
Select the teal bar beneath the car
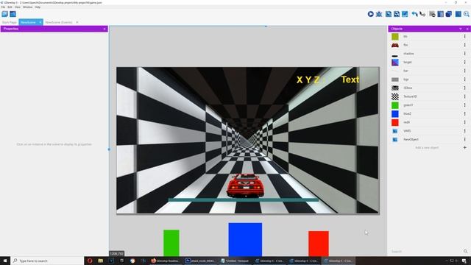[243, 199]
